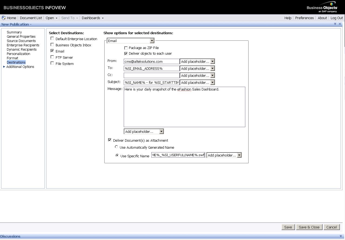
Task: Click the pin icon on New Publication bar
Action: [335, 24]
